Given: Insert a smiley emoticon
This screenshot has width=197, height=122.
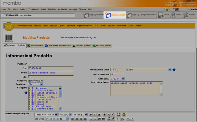Looking at the screenshot, I should 124,115.
